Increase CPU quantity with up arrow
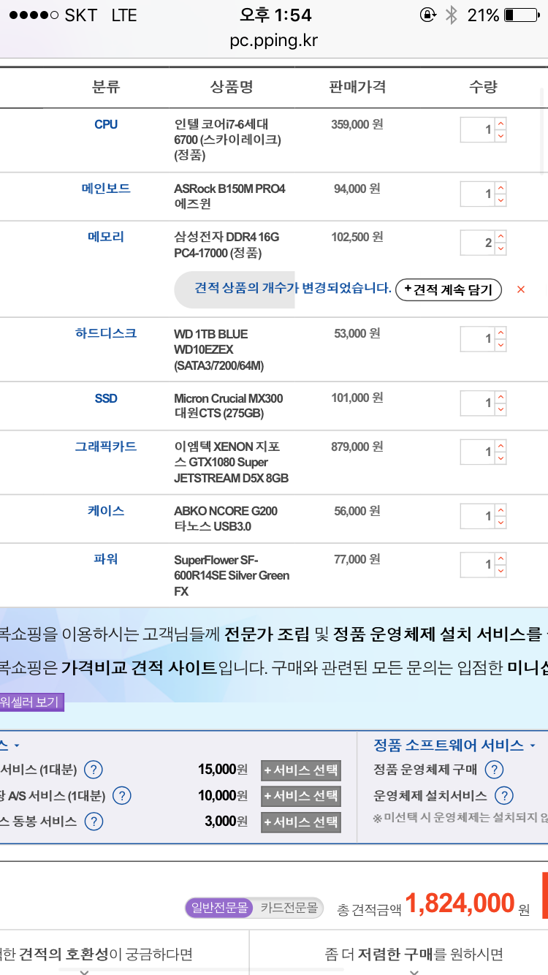 [501, 124]
